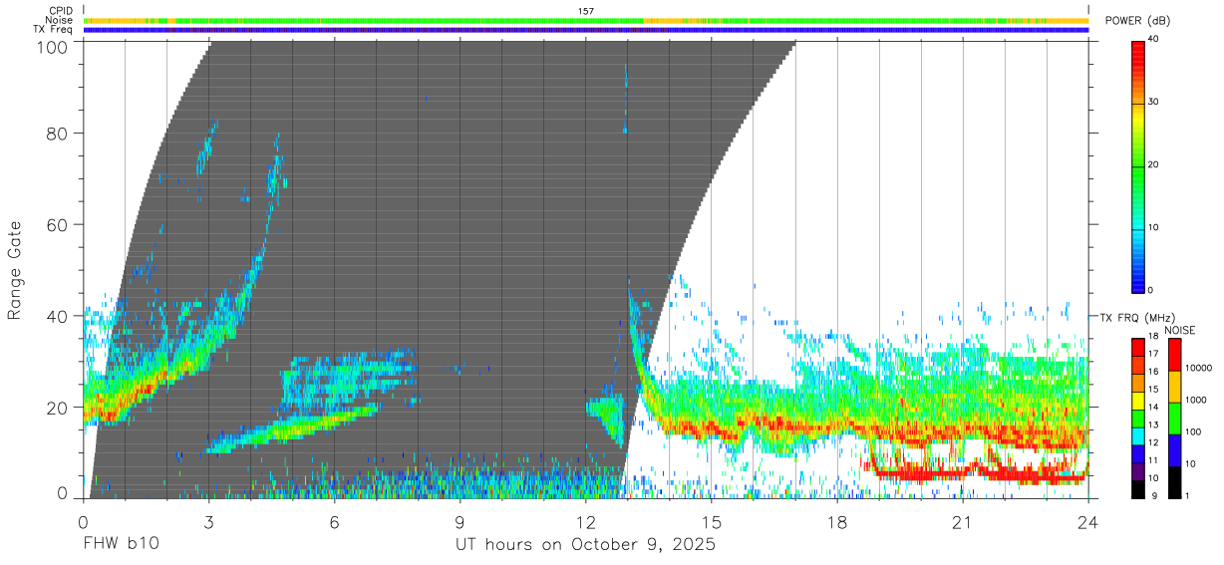Click UT hour tick label 9
Viewport: 1224px width, 565px height.
click(459, 521)
